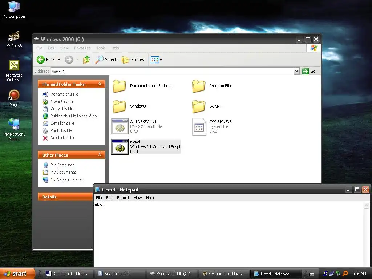Toggle the Folders pane button
372x279 pixels.
coord(133,60)
